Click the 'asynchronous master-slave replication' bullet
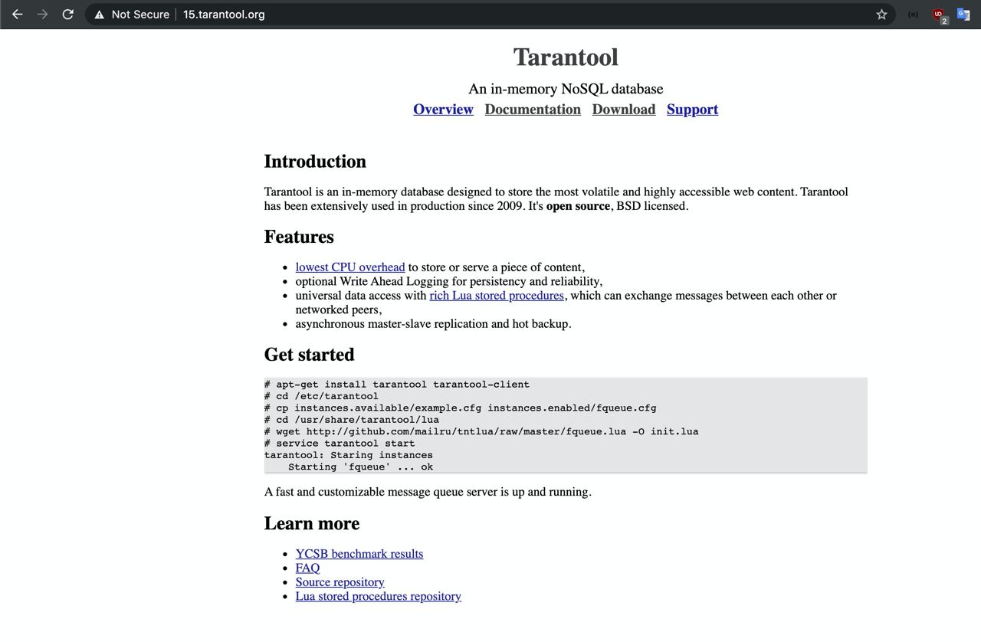Screen dimensions: 981x642 tap(434, 324)
